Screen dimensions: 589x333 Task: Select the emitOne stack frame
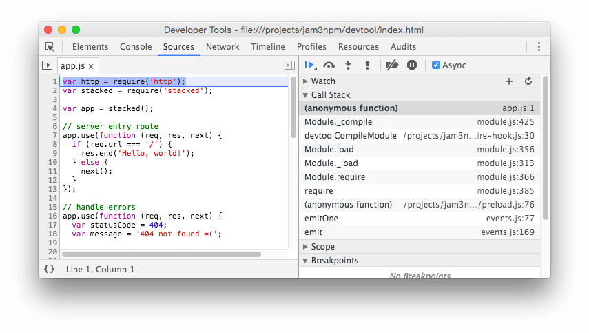420,219
